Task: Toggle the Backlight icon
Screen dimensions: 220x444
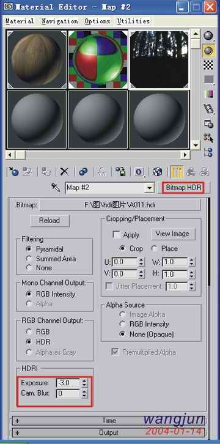Action: [x=208, y=50]
